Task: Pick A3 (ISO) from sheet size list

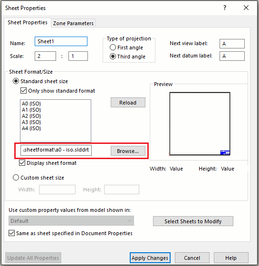Action: tap(31, 122)
